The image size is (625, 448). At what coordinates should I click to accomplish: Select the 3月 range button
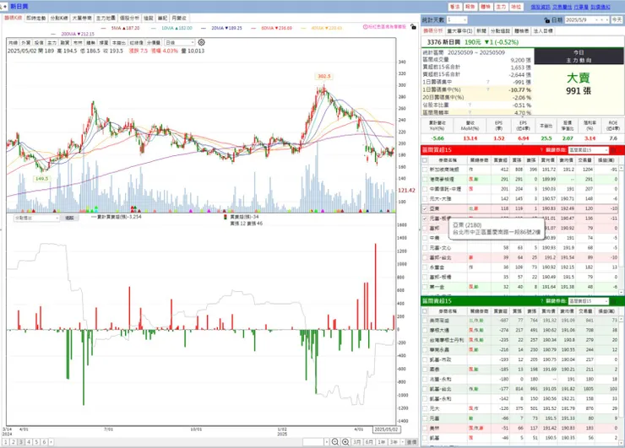[x=356, y=442]
